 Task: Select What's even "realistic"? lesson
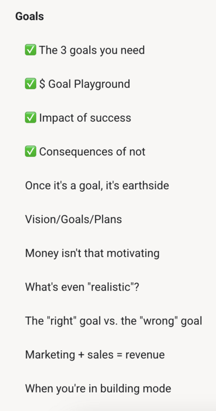point(82,287)
